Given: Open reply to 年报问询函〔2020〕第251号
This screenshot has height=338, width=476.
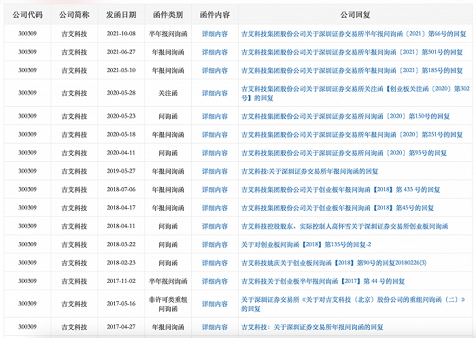Looking at the screenshot, I should 352,135.
